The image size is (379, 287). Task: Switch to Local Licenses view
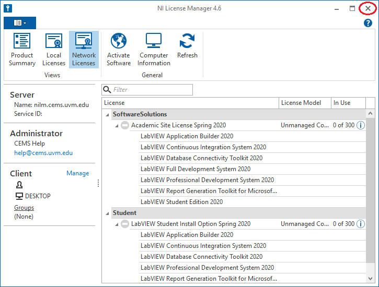click(54, 50)
